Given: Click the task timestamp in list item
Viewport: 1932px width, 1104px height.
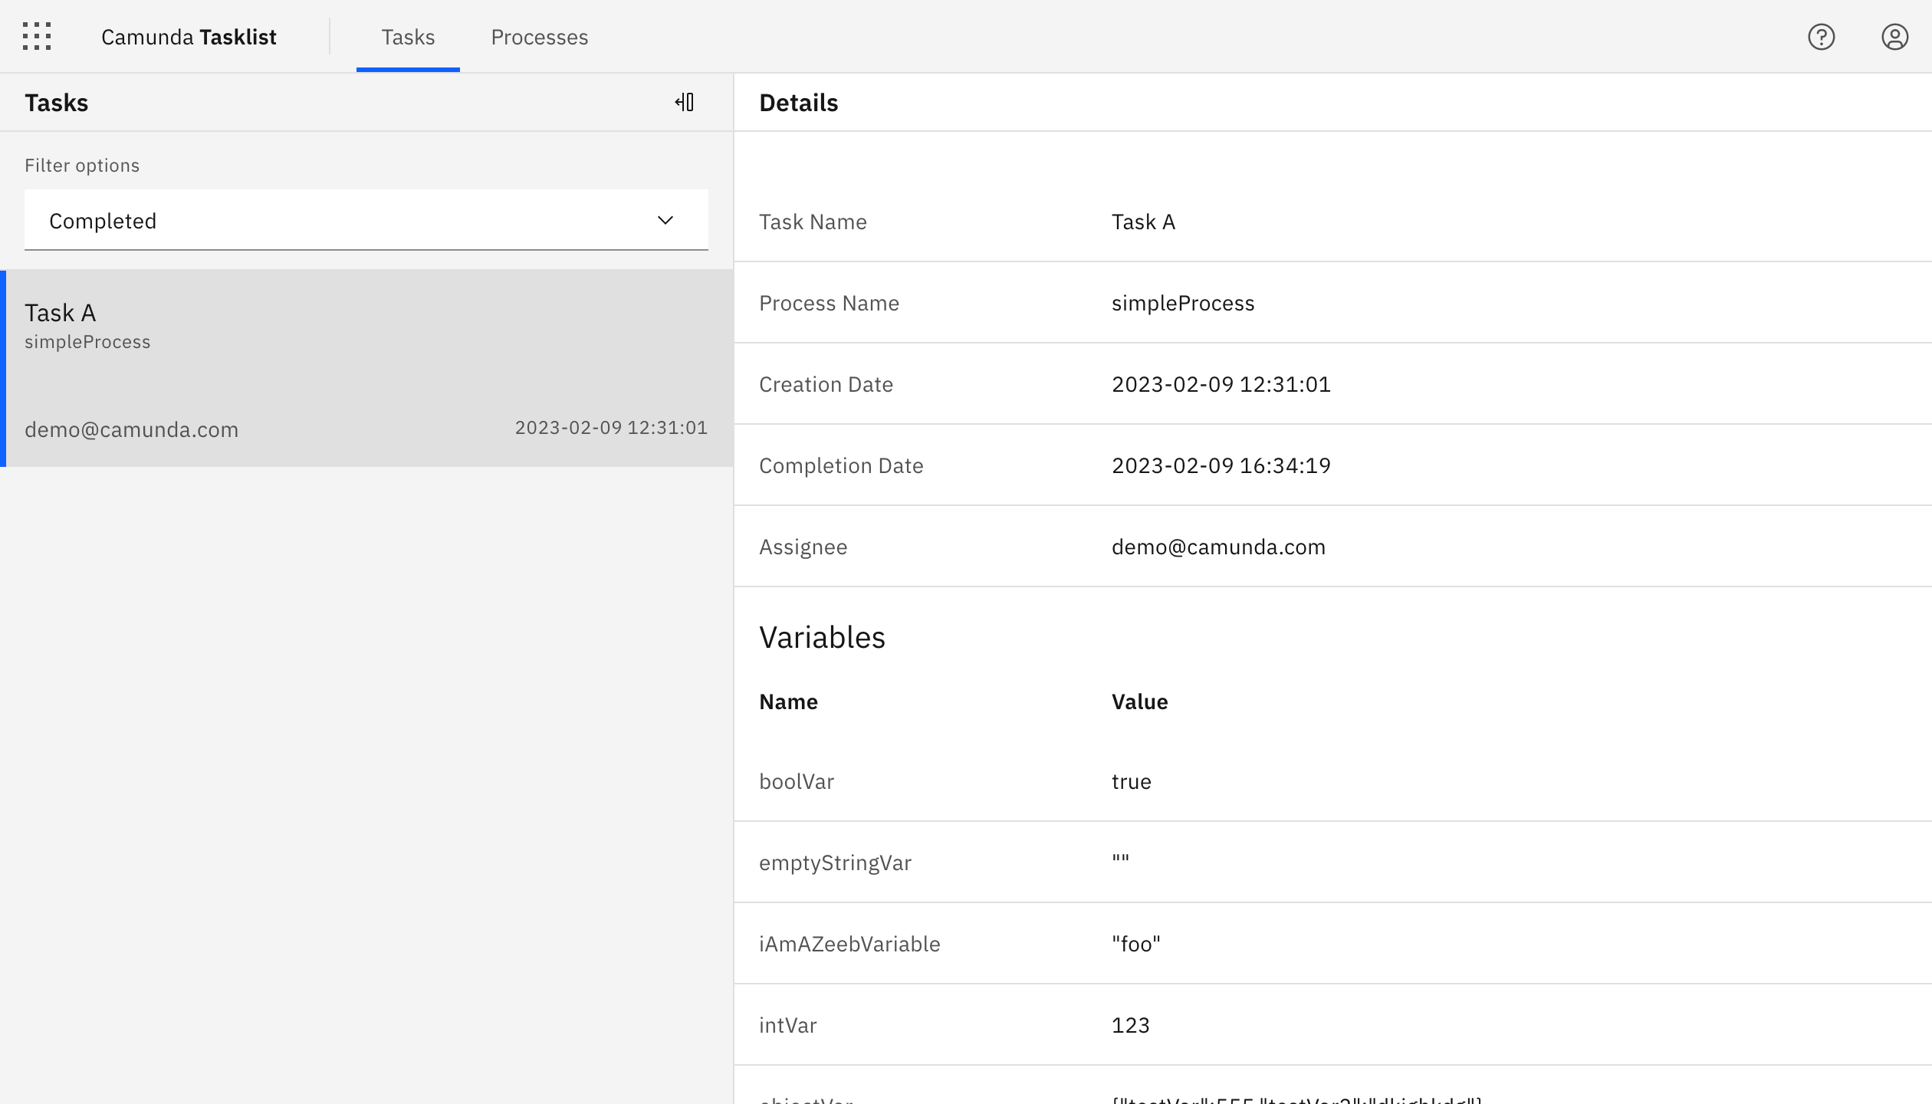Looking at the screenshot, I should click(x=611, y=428).
